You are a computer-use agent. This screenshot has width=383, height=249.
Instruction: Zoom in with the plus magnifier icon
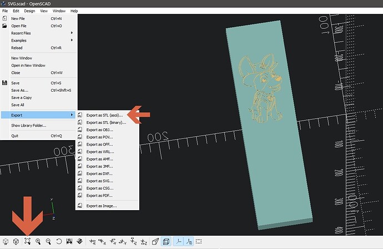pyautogui.click(x=38, y=242)
